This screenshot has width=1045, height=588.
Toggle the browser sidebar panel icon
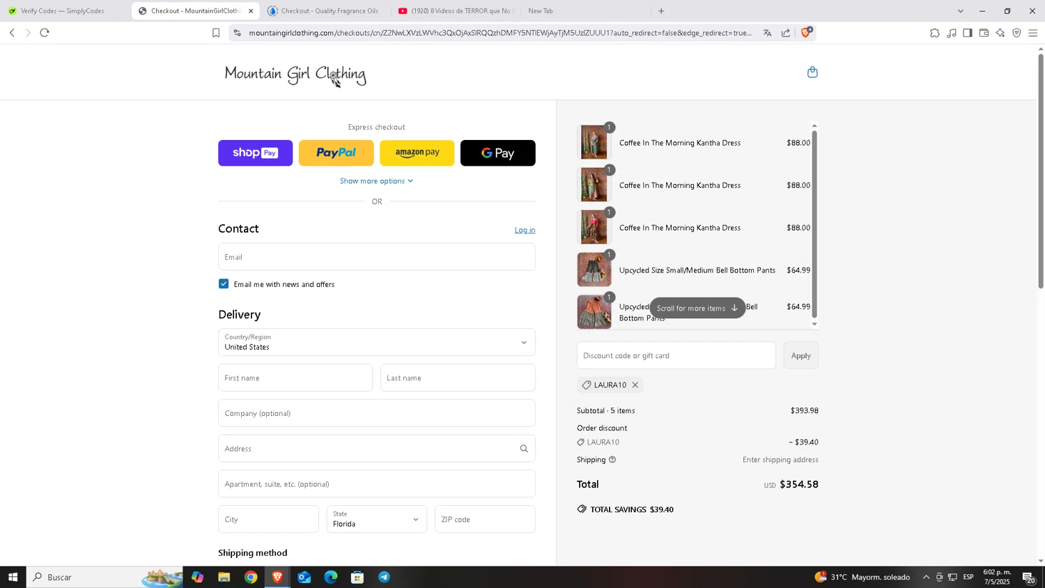[x=968, y=33]
